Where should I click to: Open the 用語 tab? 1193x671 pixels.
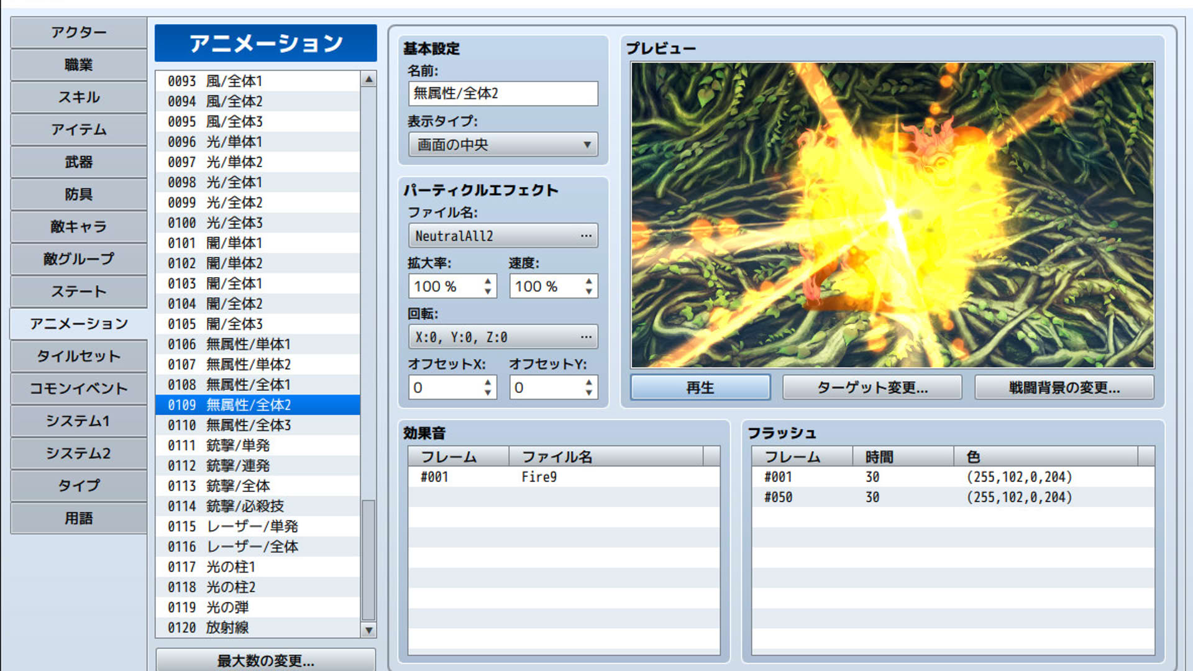point(79,518)
